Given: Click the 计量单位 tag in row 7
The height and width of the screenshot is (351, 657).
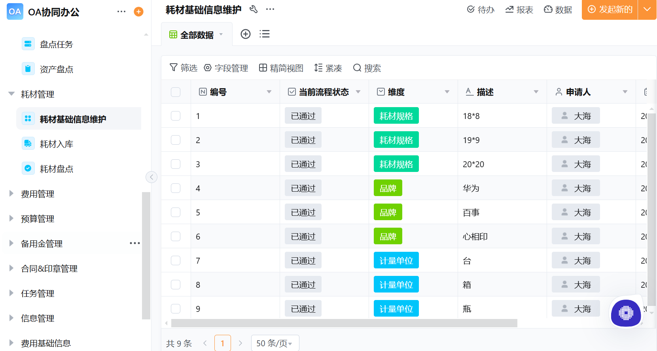Looking at the screenshot, I should point(396,260).
